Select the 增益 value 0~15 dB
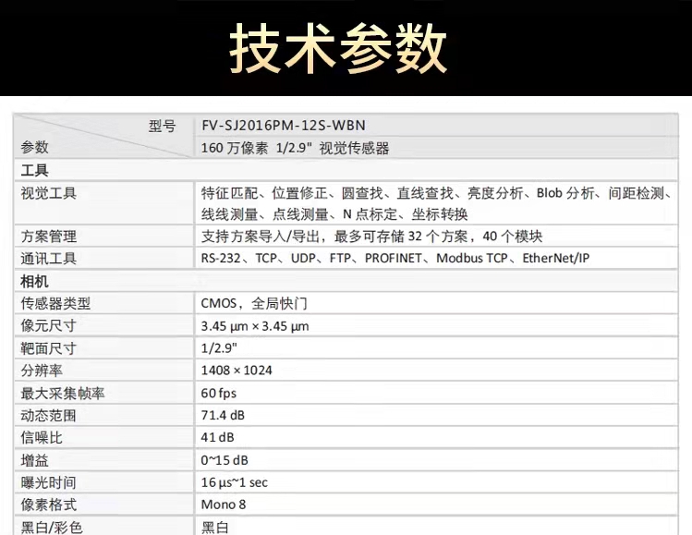 pos(225,460)
